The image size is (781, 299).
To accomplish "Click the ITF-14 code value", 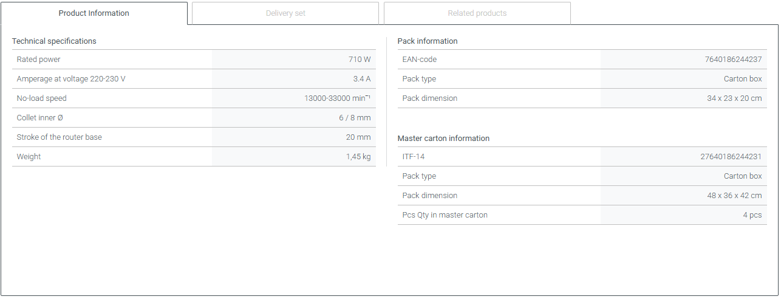I will click(731, 157).
